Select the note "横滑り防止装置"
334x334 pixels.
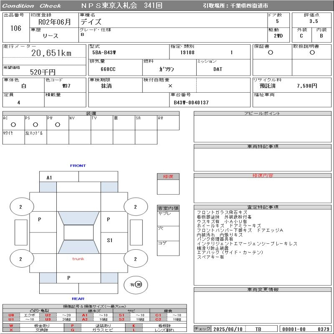coord(213,248)
